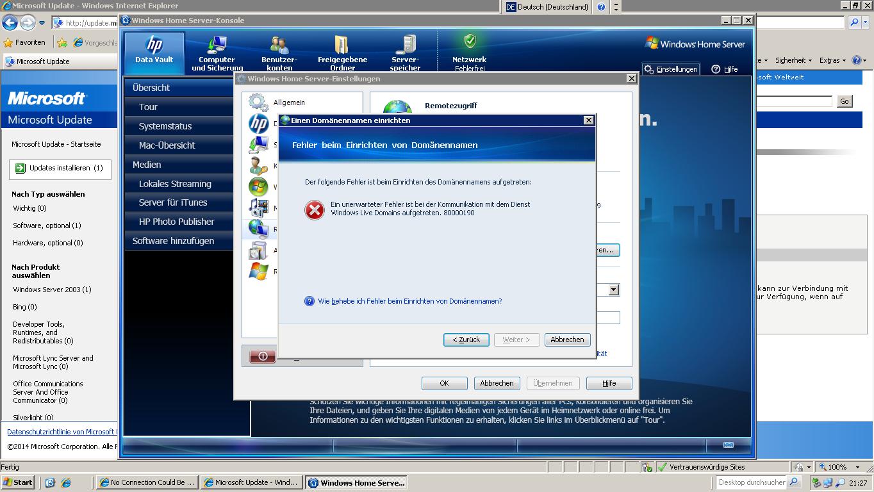Select Übersicht in console sidebar

[179, 88]
